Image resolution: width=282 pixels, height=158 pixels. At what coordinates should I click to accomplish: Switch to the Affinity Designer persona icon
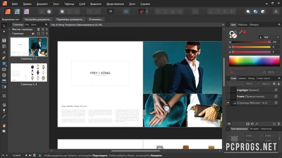pos(17,12)
